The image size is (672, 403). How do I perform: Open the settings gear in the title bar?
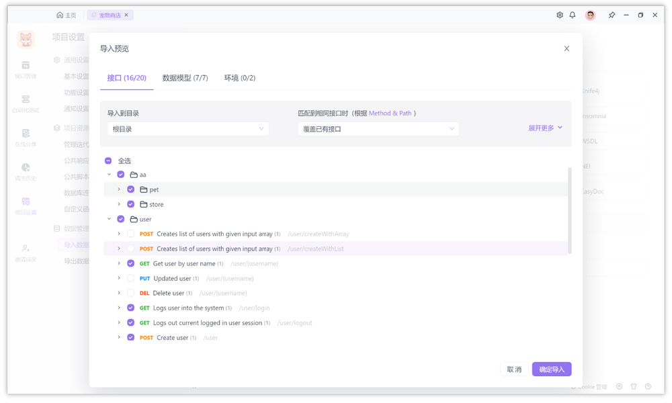pos(559,14)
